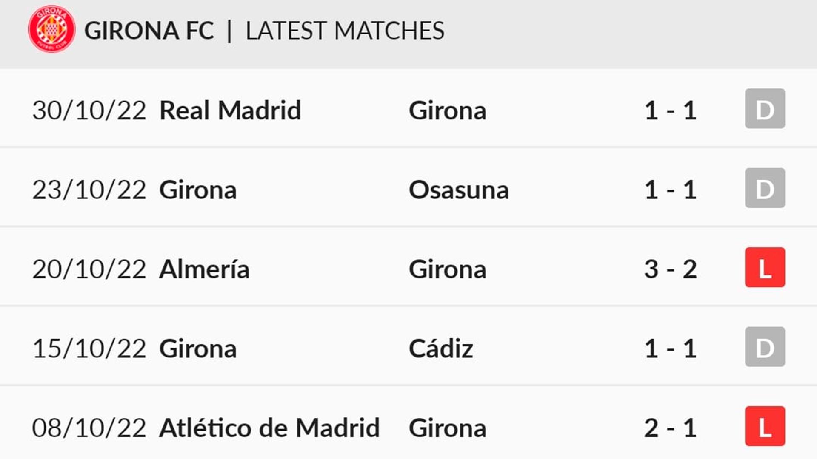
Task: Click the 08/10/22 match date
Action: coord(89,428)
